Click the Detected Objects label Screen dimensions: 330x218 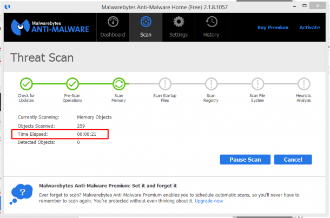coord(36,142)
